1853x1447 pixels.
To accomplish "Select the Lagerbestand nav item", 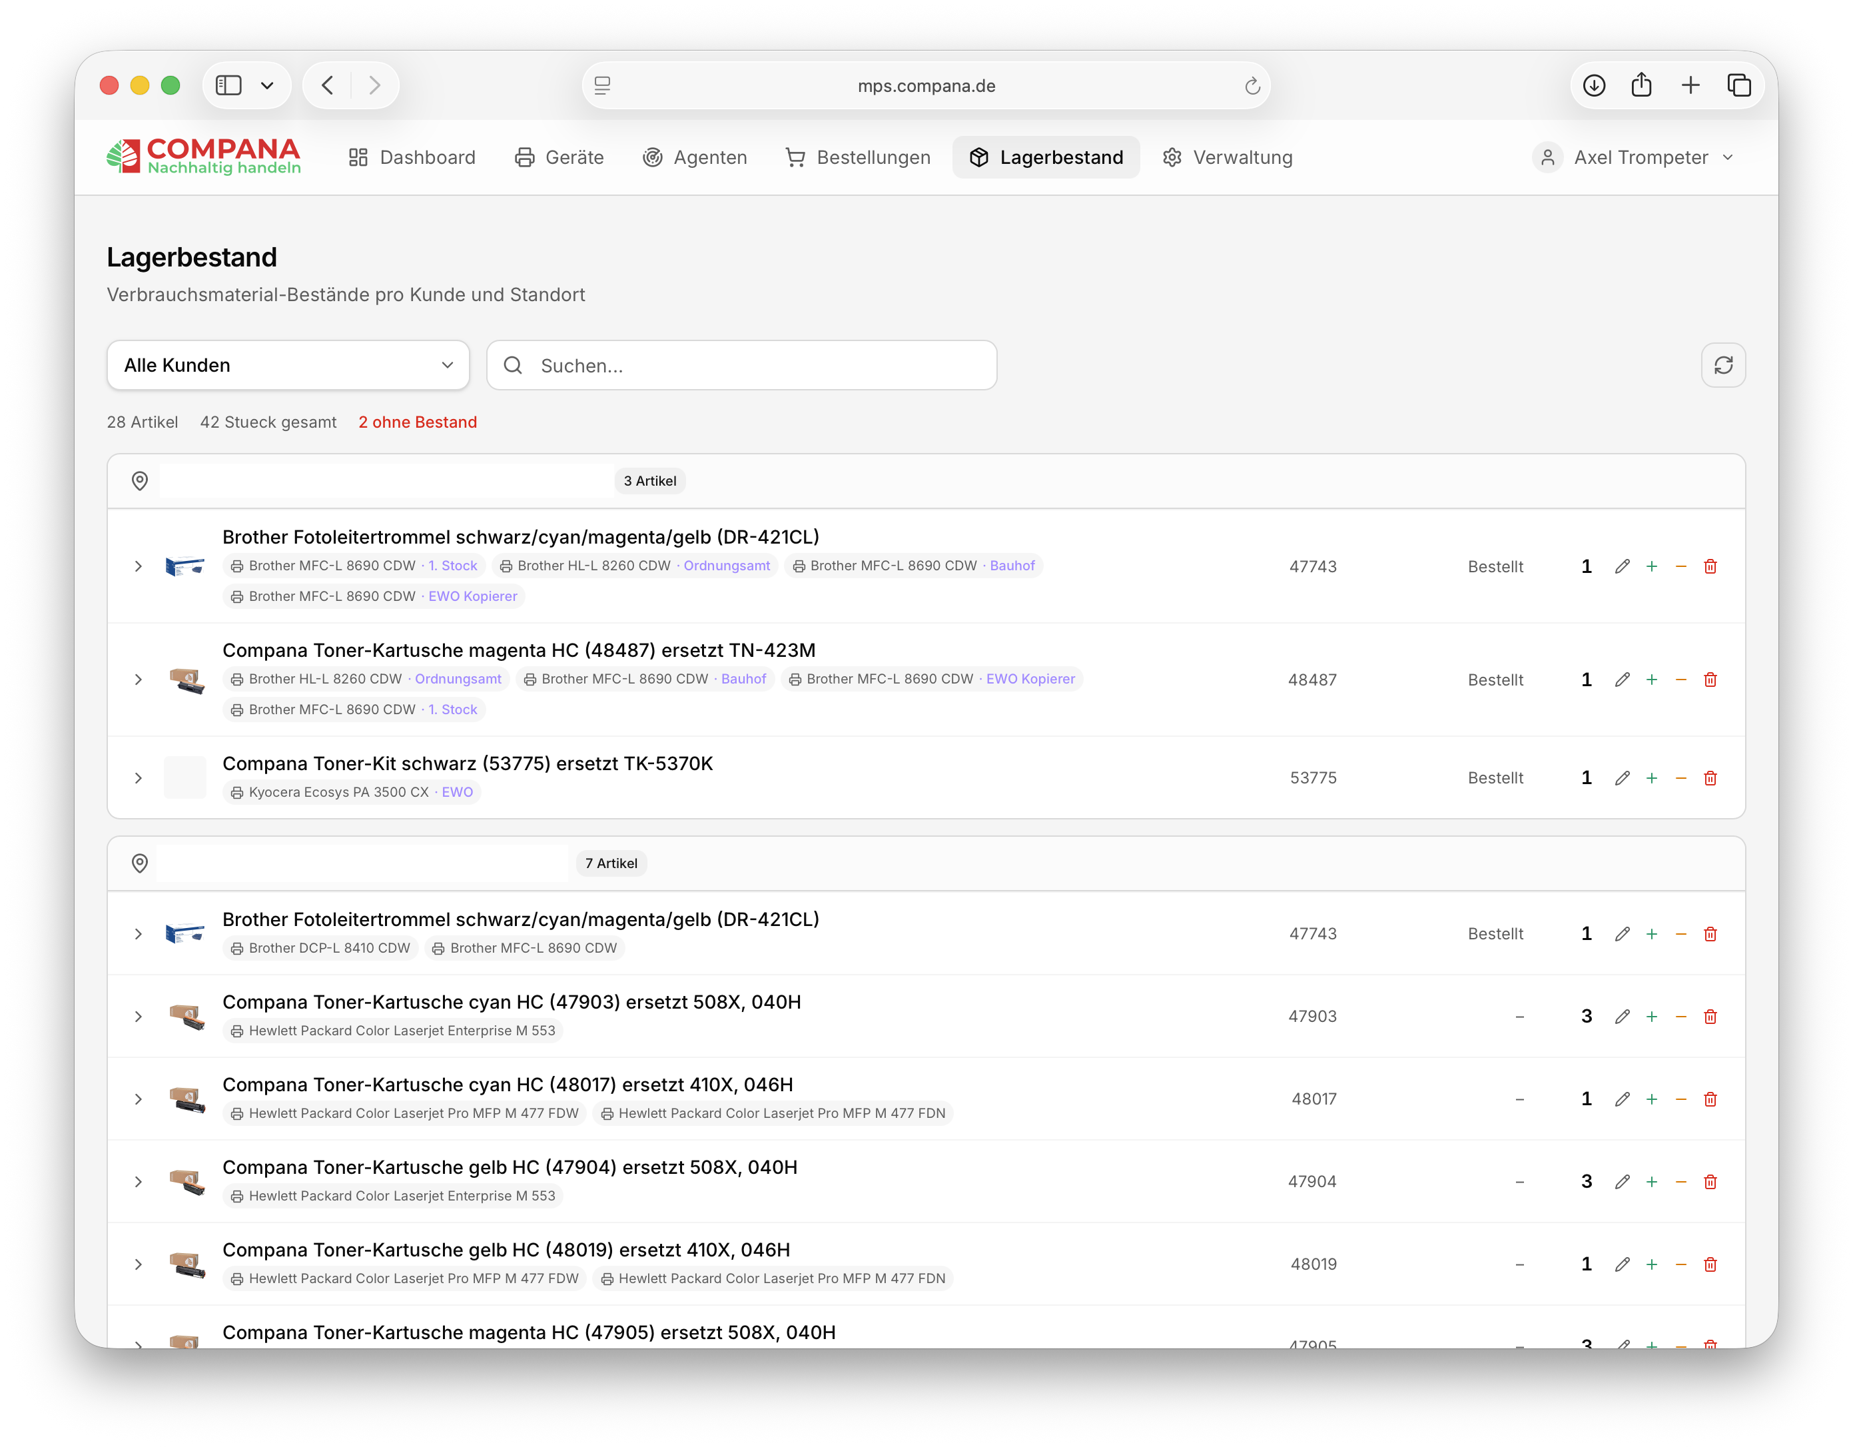I will click(1046, 157).
